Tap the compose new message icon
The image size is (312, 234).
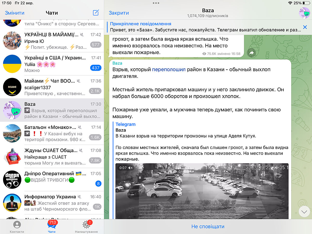point(96,13)
